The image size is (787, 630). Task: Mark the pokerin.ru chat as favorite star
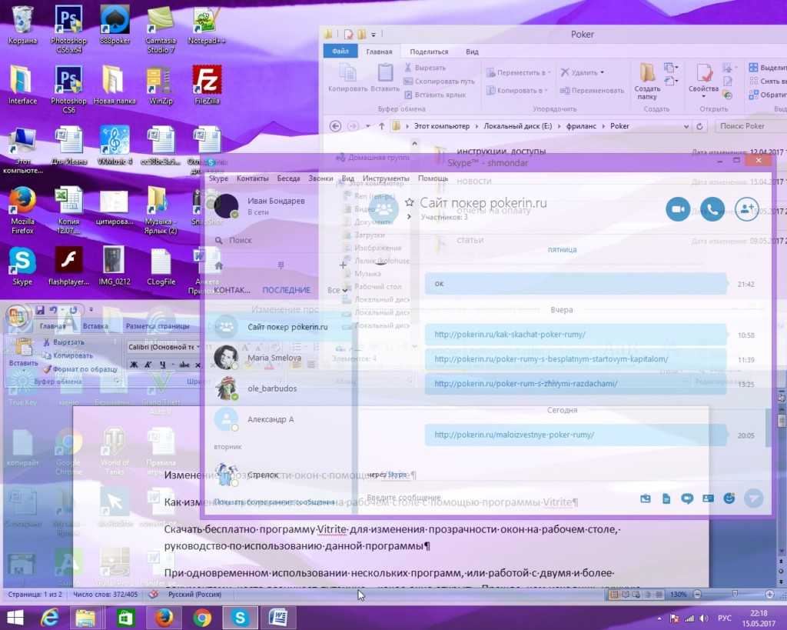tap(410, 203)
